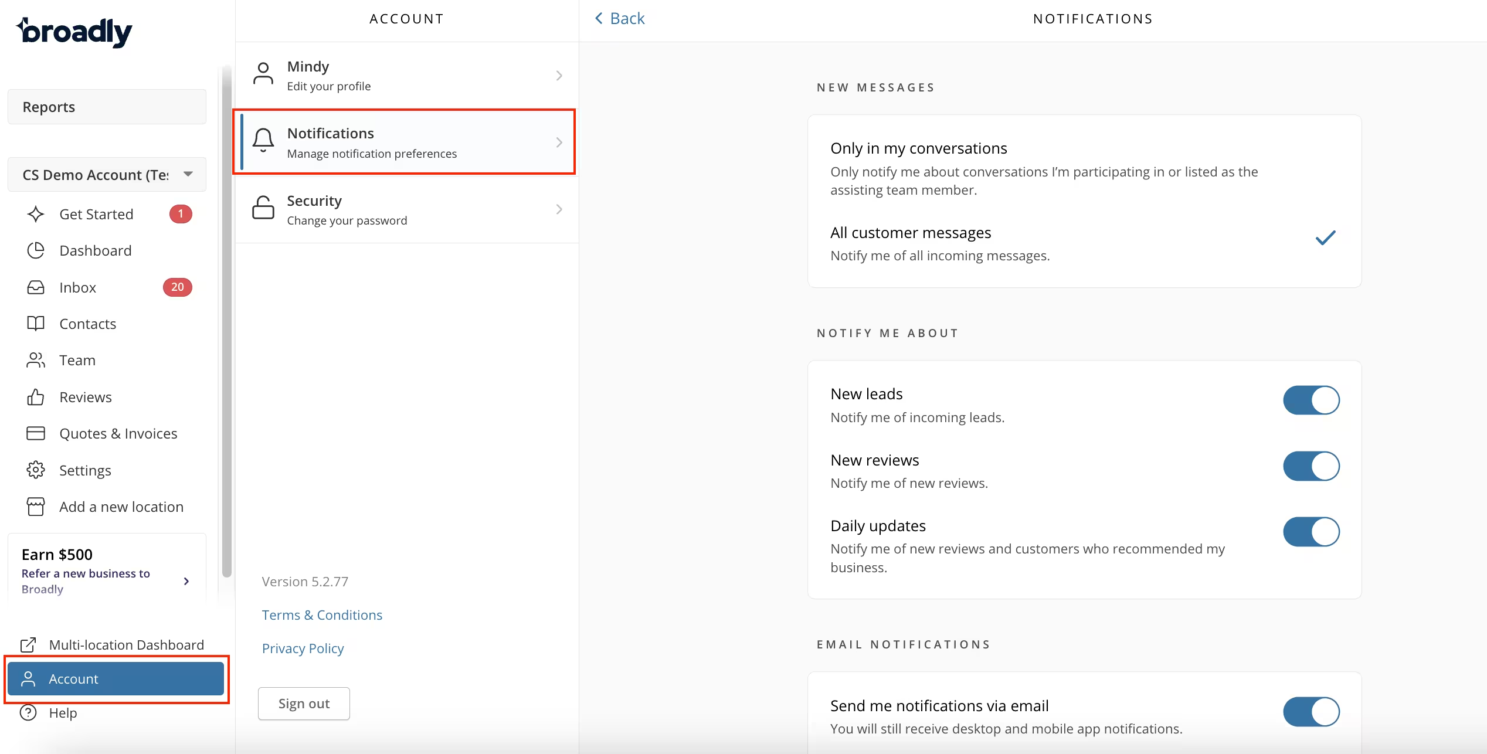Click the Get Started badge showing 1
The width and height of the screenshot is (1487, 754).
coord(181,214)
